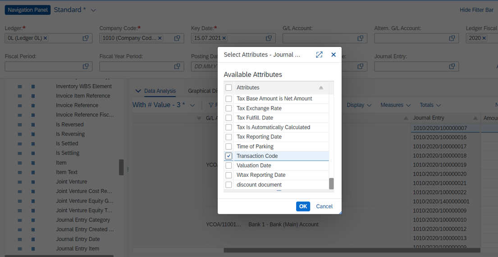Add Journal Entry Date to rows
This screenshot has width=498, height=257.
[20, 239]
